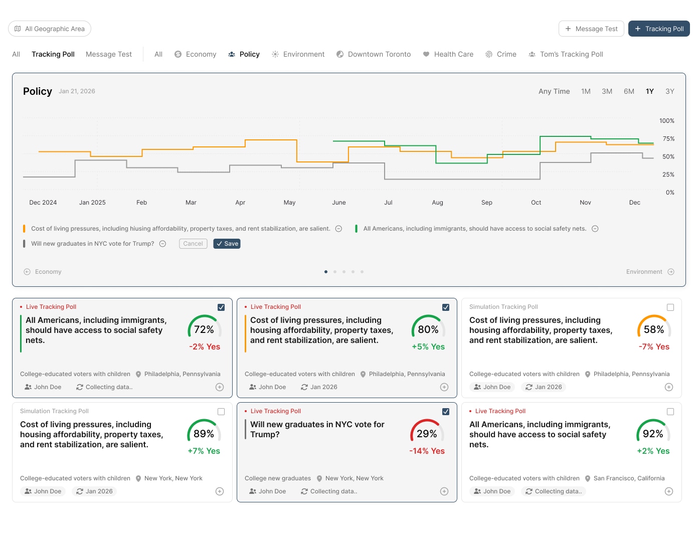Click plus icon on the 92% poll card
This screenshot has height=536, width=698.
tap(669, 491)
